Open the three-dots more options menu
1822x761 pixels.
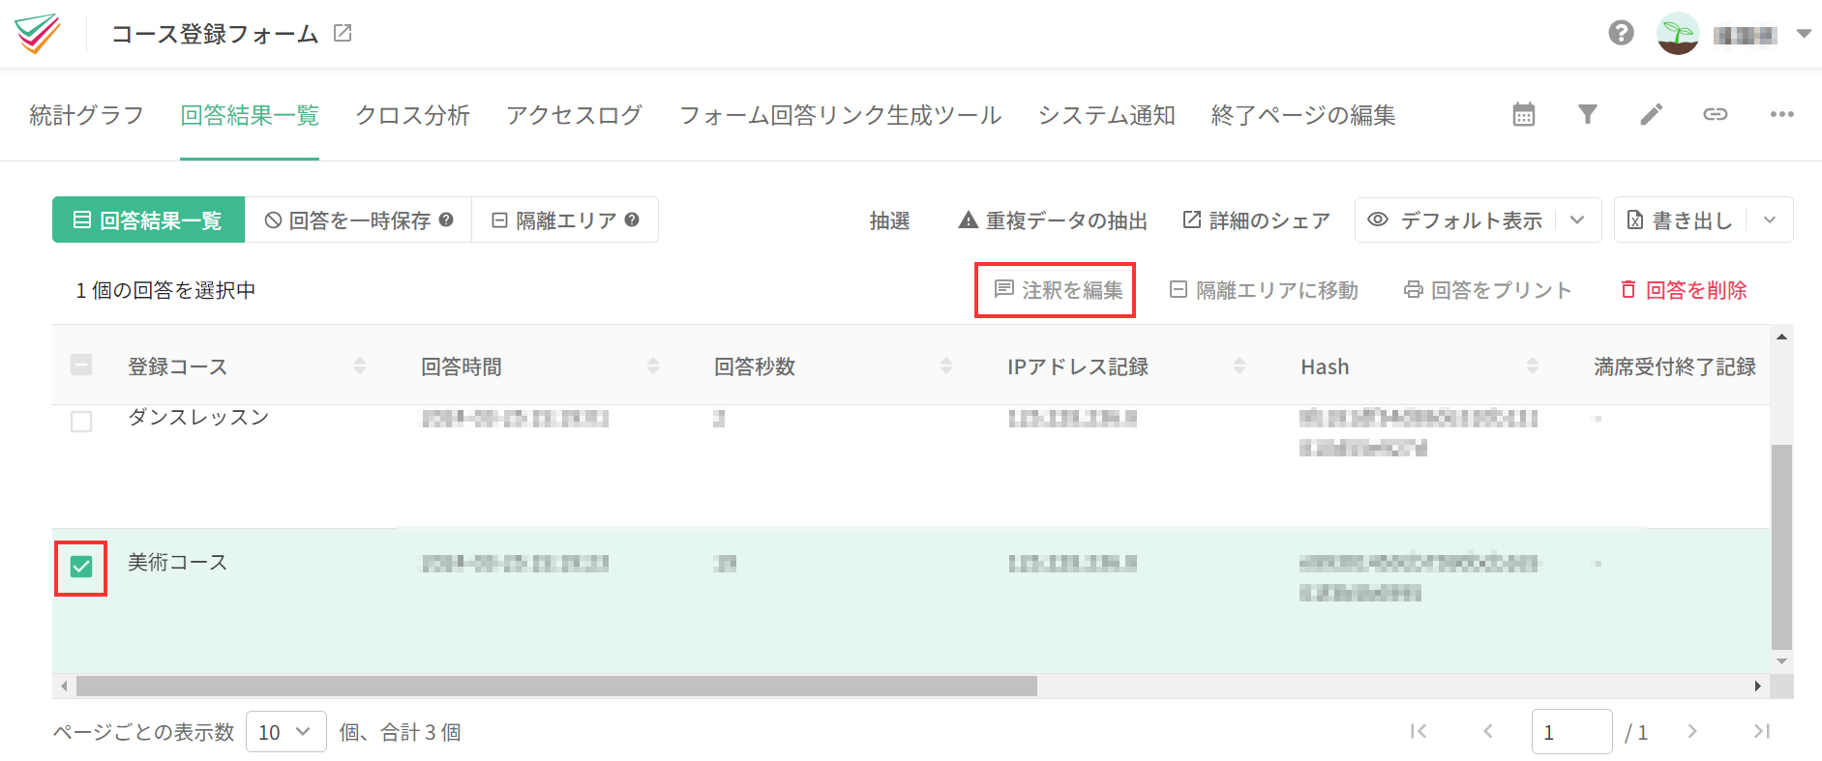pyautogui.click(x=1782, y=114)
